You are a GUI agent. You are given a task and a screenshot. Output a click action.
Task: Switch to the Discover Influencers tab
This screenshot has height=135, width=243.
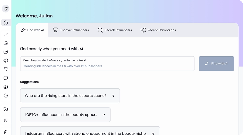coord(71,30)
